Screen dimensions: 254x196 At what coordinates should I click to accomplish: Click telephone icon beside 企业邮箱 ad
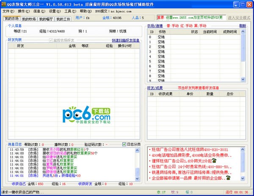pos(229,178)
